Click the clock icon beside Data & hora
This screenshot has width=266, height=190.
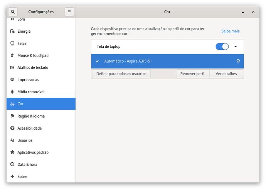pos(12,164)
